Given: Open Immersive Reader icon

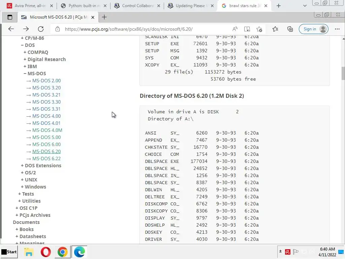Looking at the screenshot, I should 247,29.
